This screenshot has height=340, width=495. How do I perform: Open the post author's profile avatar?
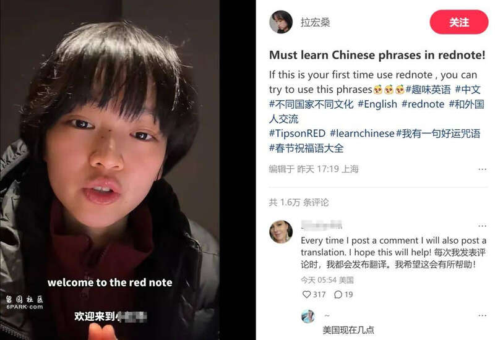[x=281, y=22]
